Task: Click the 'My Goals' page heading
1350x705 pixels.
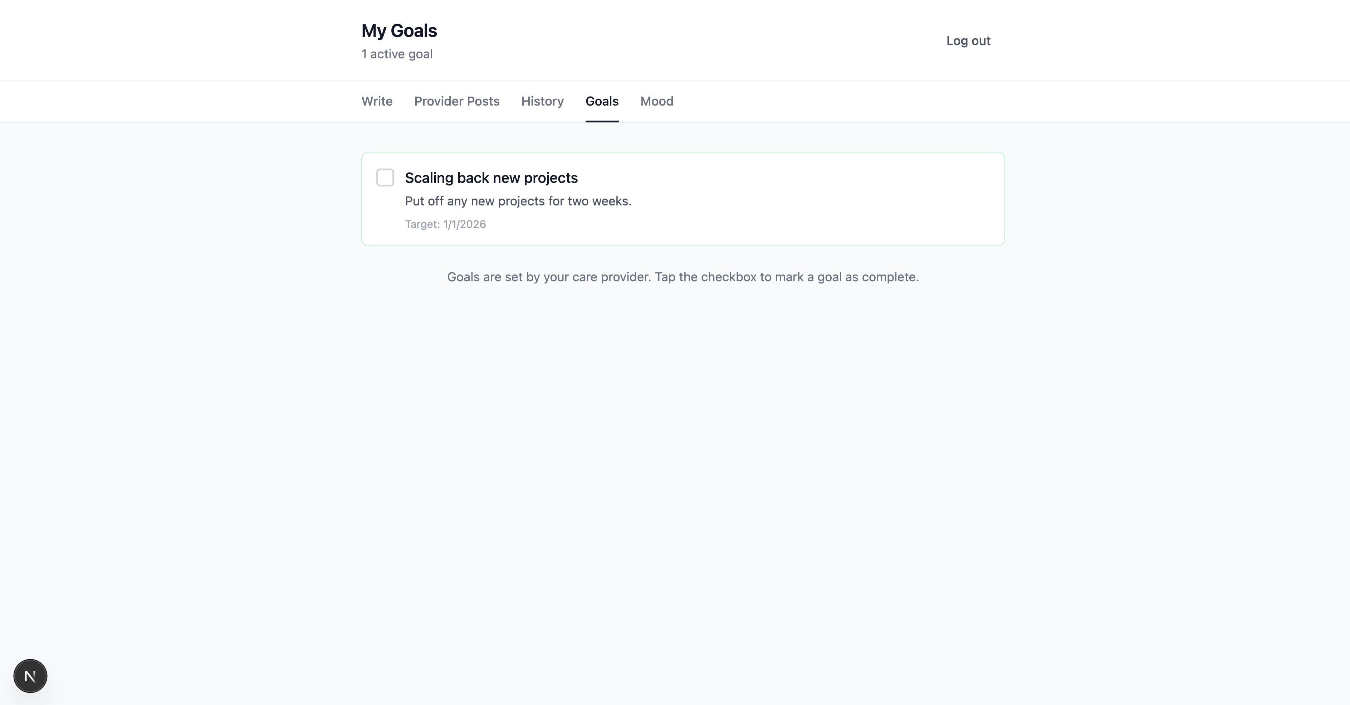Action: coord(399,31)
